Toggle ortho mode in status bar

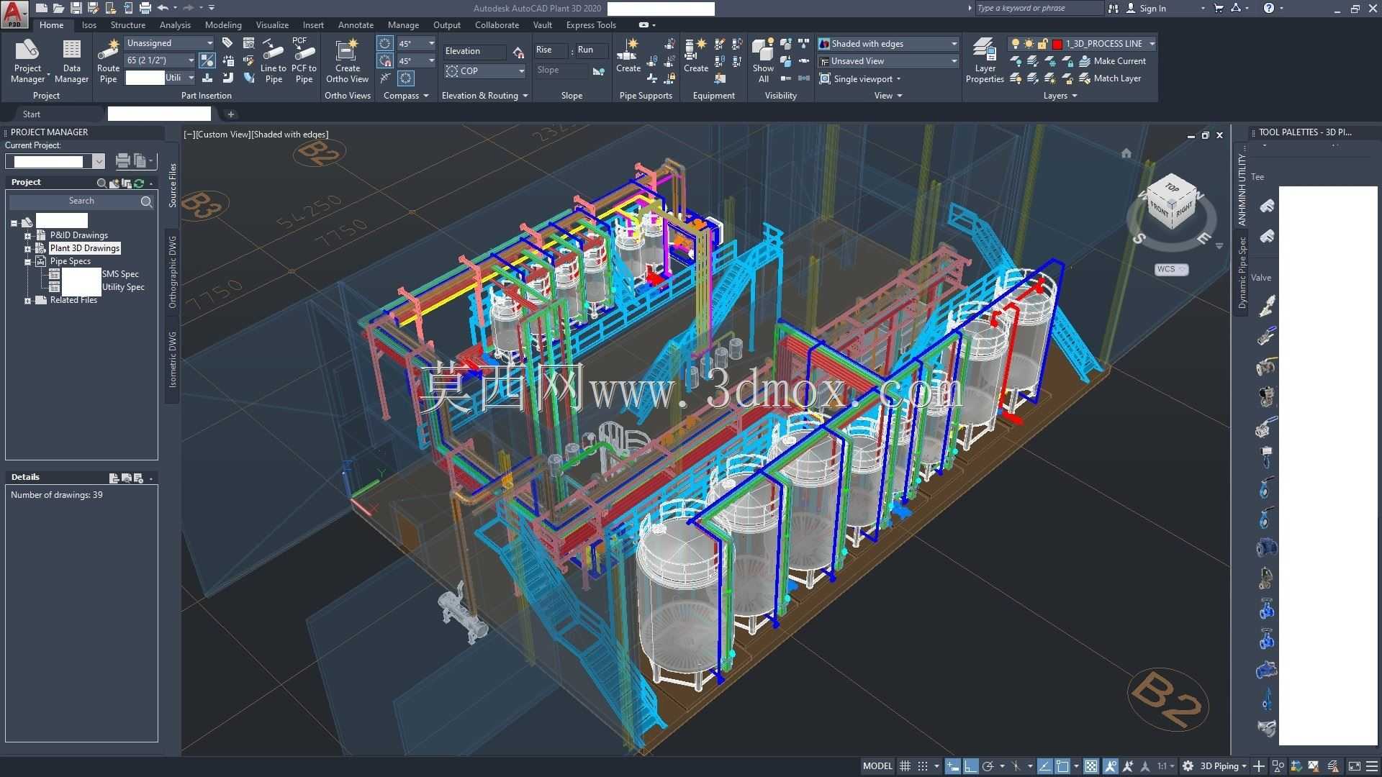point(971,766)
